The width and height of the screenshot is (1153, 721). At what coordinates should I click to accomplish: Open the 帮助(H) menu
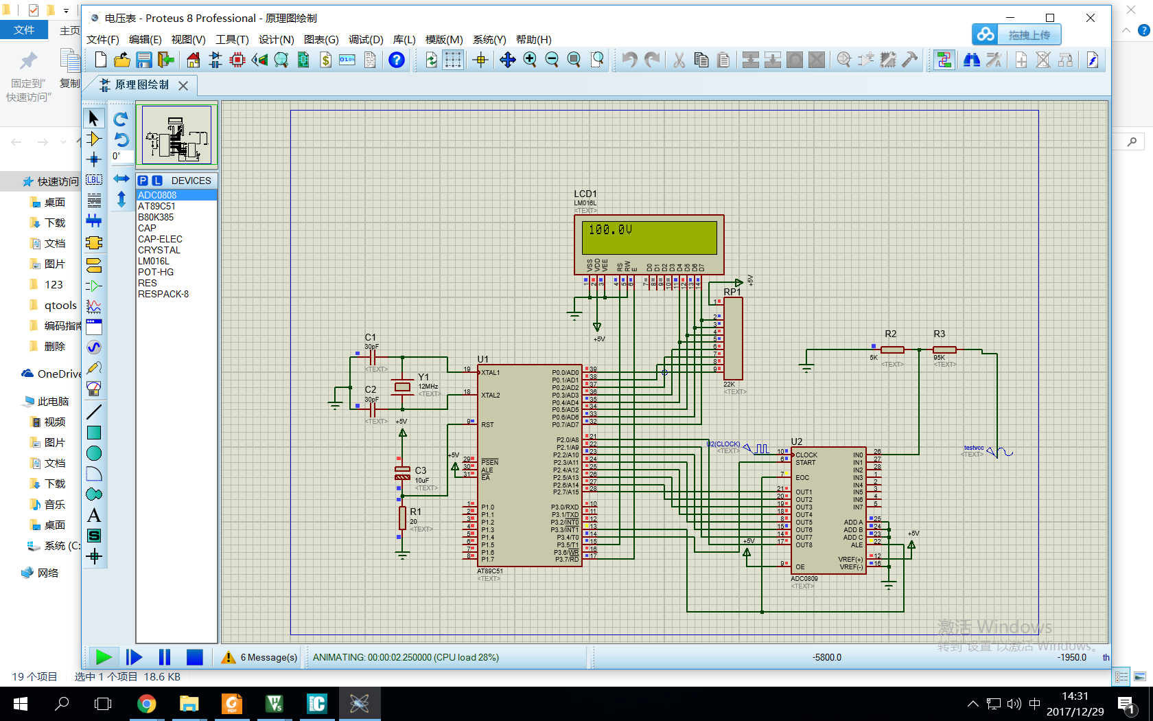pos(534,40)
